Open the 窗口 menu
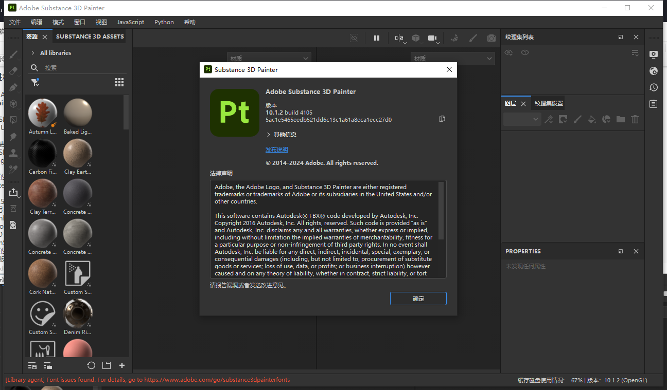The image size is (667, 390). tap(80, 22)
